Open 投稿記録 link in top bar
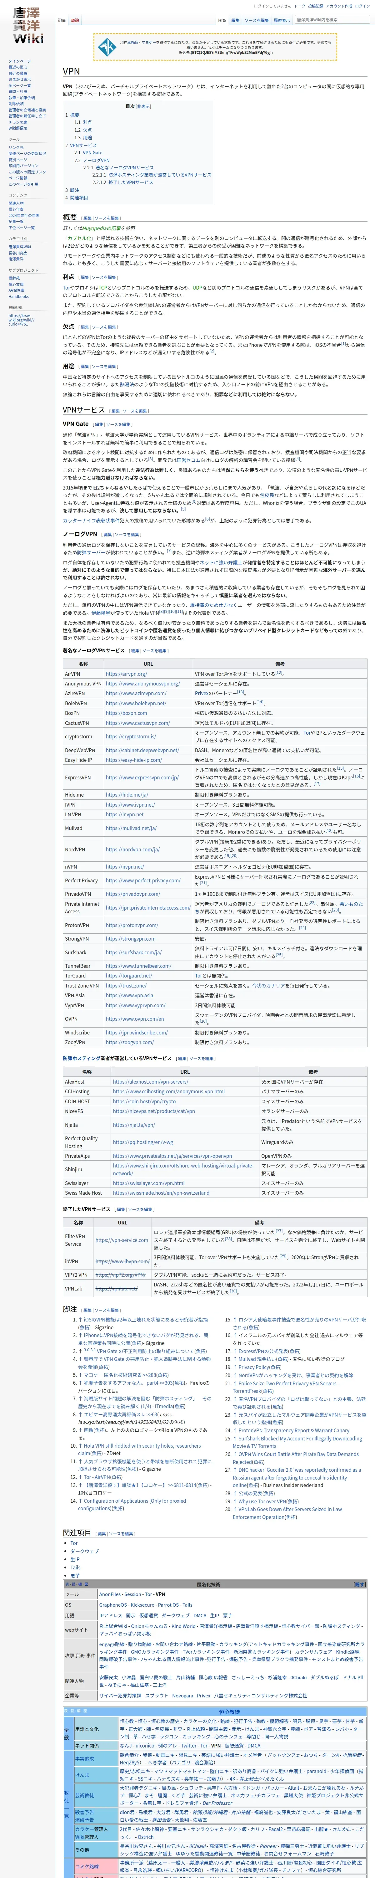This screenshot has width=375, height=1878. (315, 6)
